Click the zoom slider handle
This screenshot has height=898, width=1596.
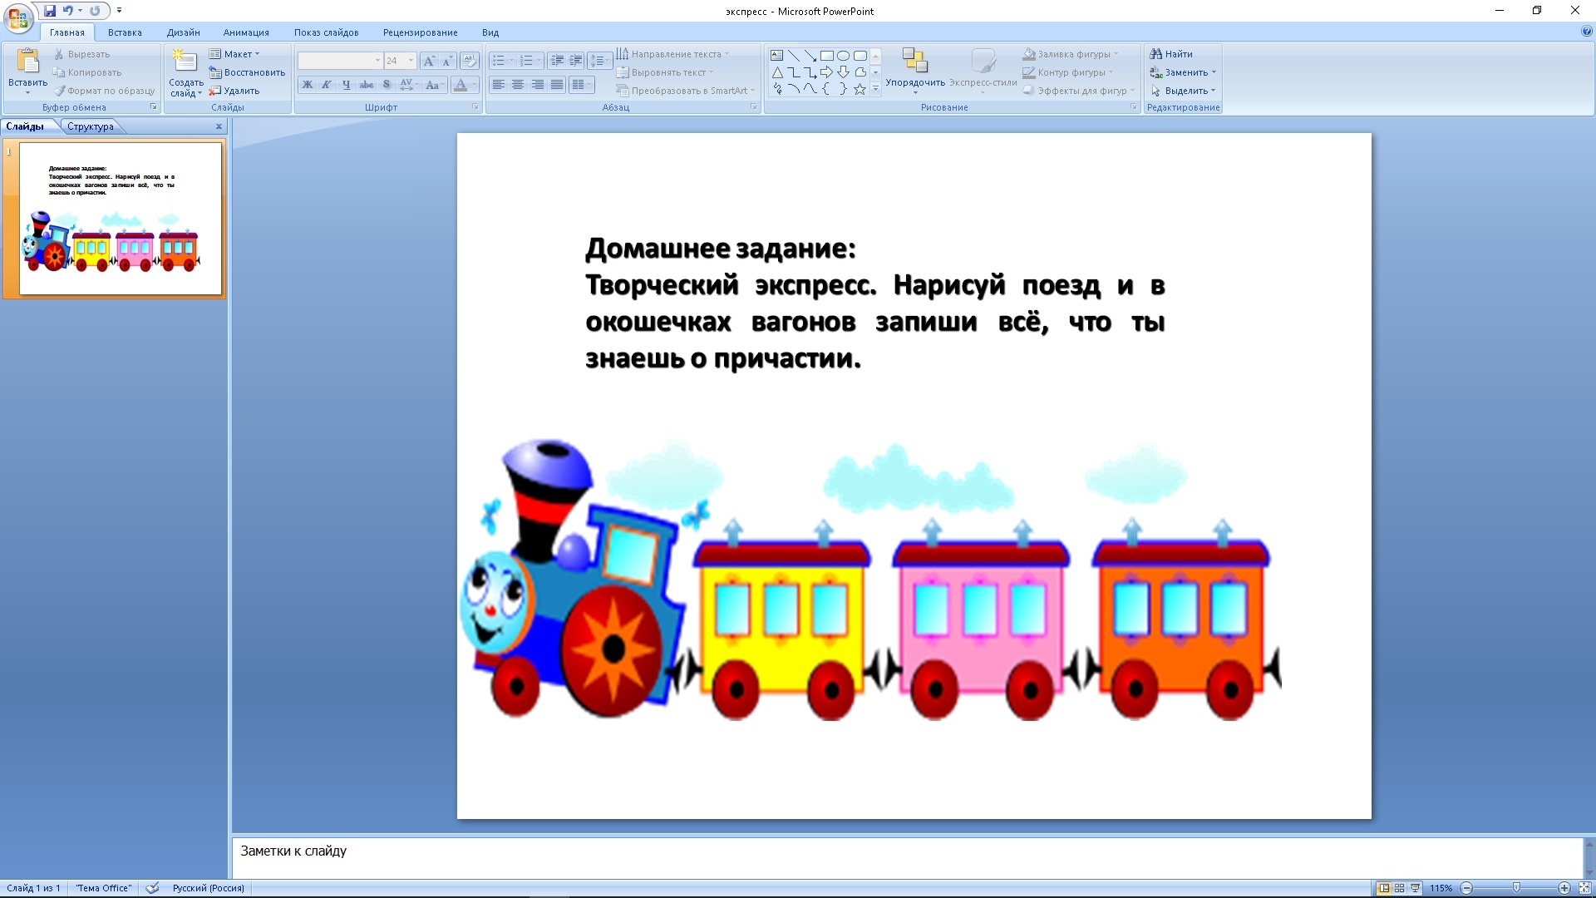pos(1516,888)
